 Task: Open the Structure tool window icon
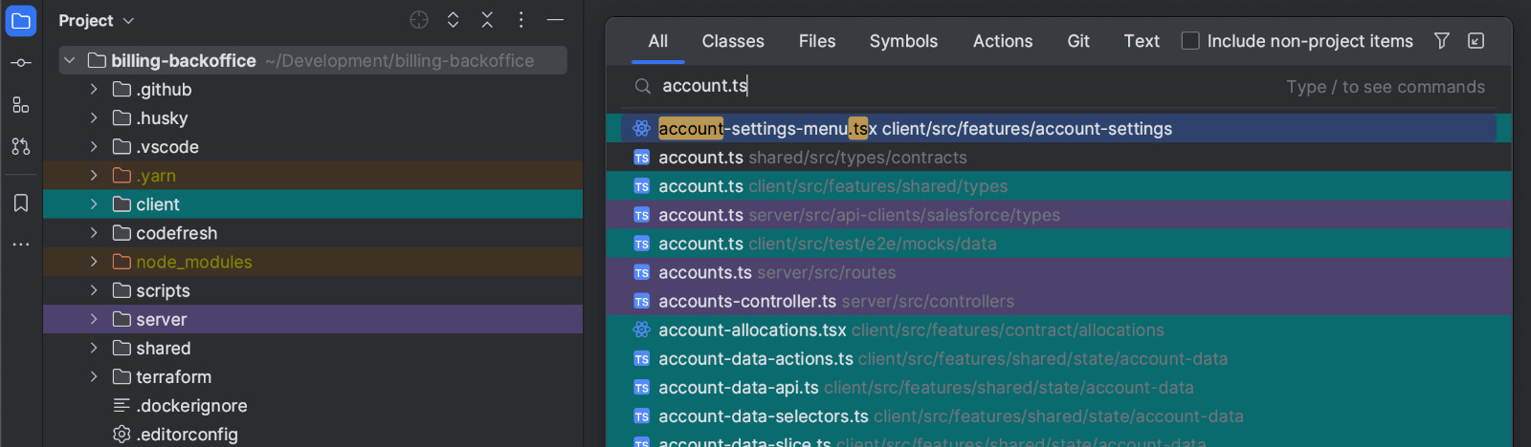(x=21, y=104)
